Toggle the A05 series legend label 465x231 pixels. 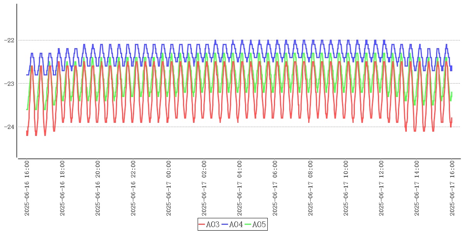[259, 224]
